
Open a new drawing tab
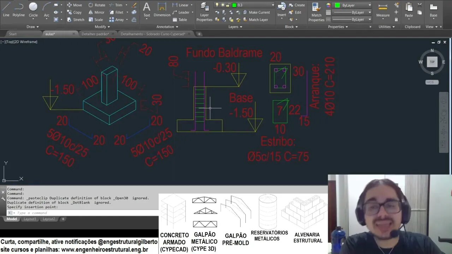(x=199, y=34)
